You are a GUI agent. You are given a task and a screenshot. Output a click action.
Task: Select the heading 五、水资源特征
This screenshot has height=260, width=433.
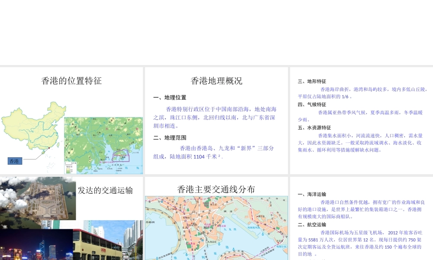314,128
